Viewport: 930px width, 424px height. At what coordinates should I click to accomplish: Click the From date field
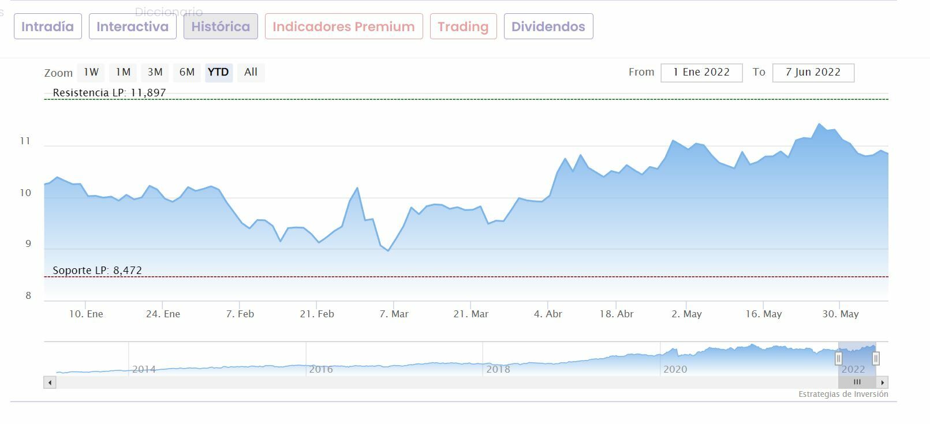click(x=701, y=73)
